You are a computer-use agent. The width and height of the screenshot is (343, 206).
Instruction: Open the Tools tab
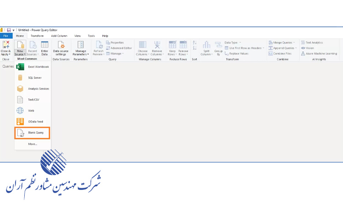click(91, 36)
